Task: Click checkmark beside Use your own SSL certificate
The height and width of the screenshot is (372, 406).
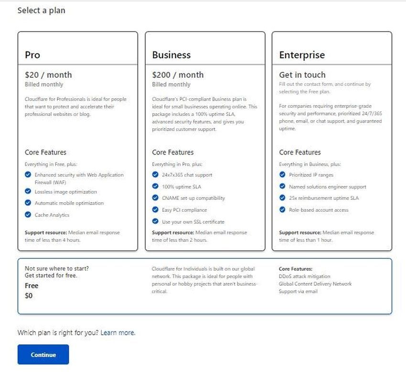Action: tap(155, 221)
